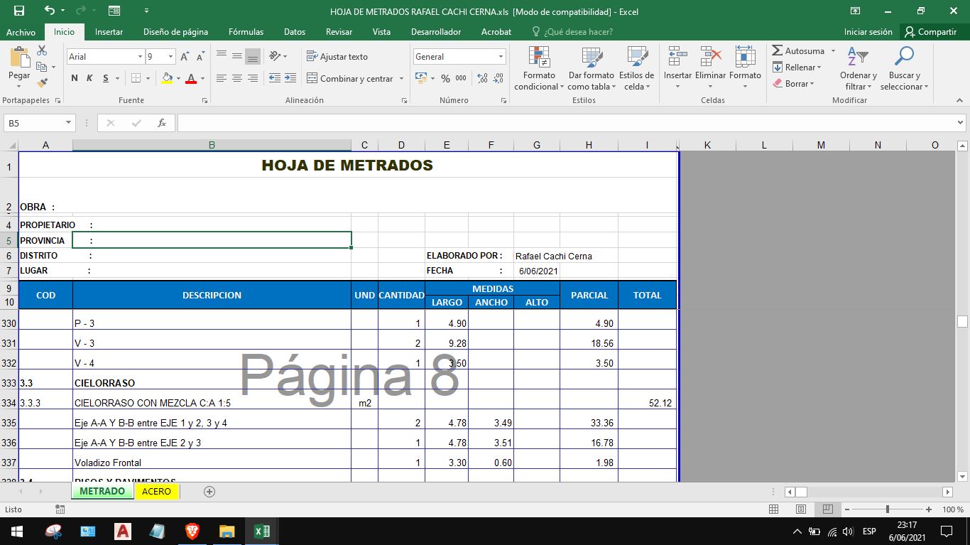Open Ordenar y filtrar menu

[x=858, y=69]
